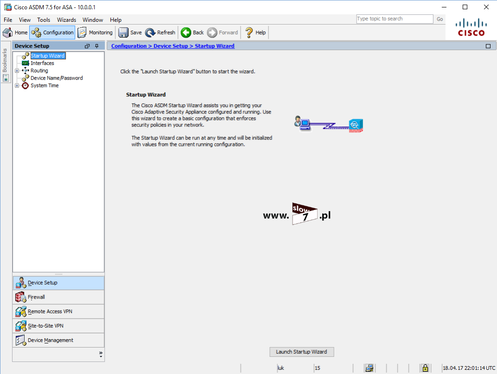Image resolution: width=497 pixels, height=374 pixels.
Task: Click the status bar padlock icon
Action: (425, 368)
